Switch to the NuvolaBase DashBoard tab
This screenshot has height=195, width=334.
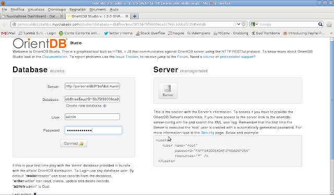[x=32, y=16]
